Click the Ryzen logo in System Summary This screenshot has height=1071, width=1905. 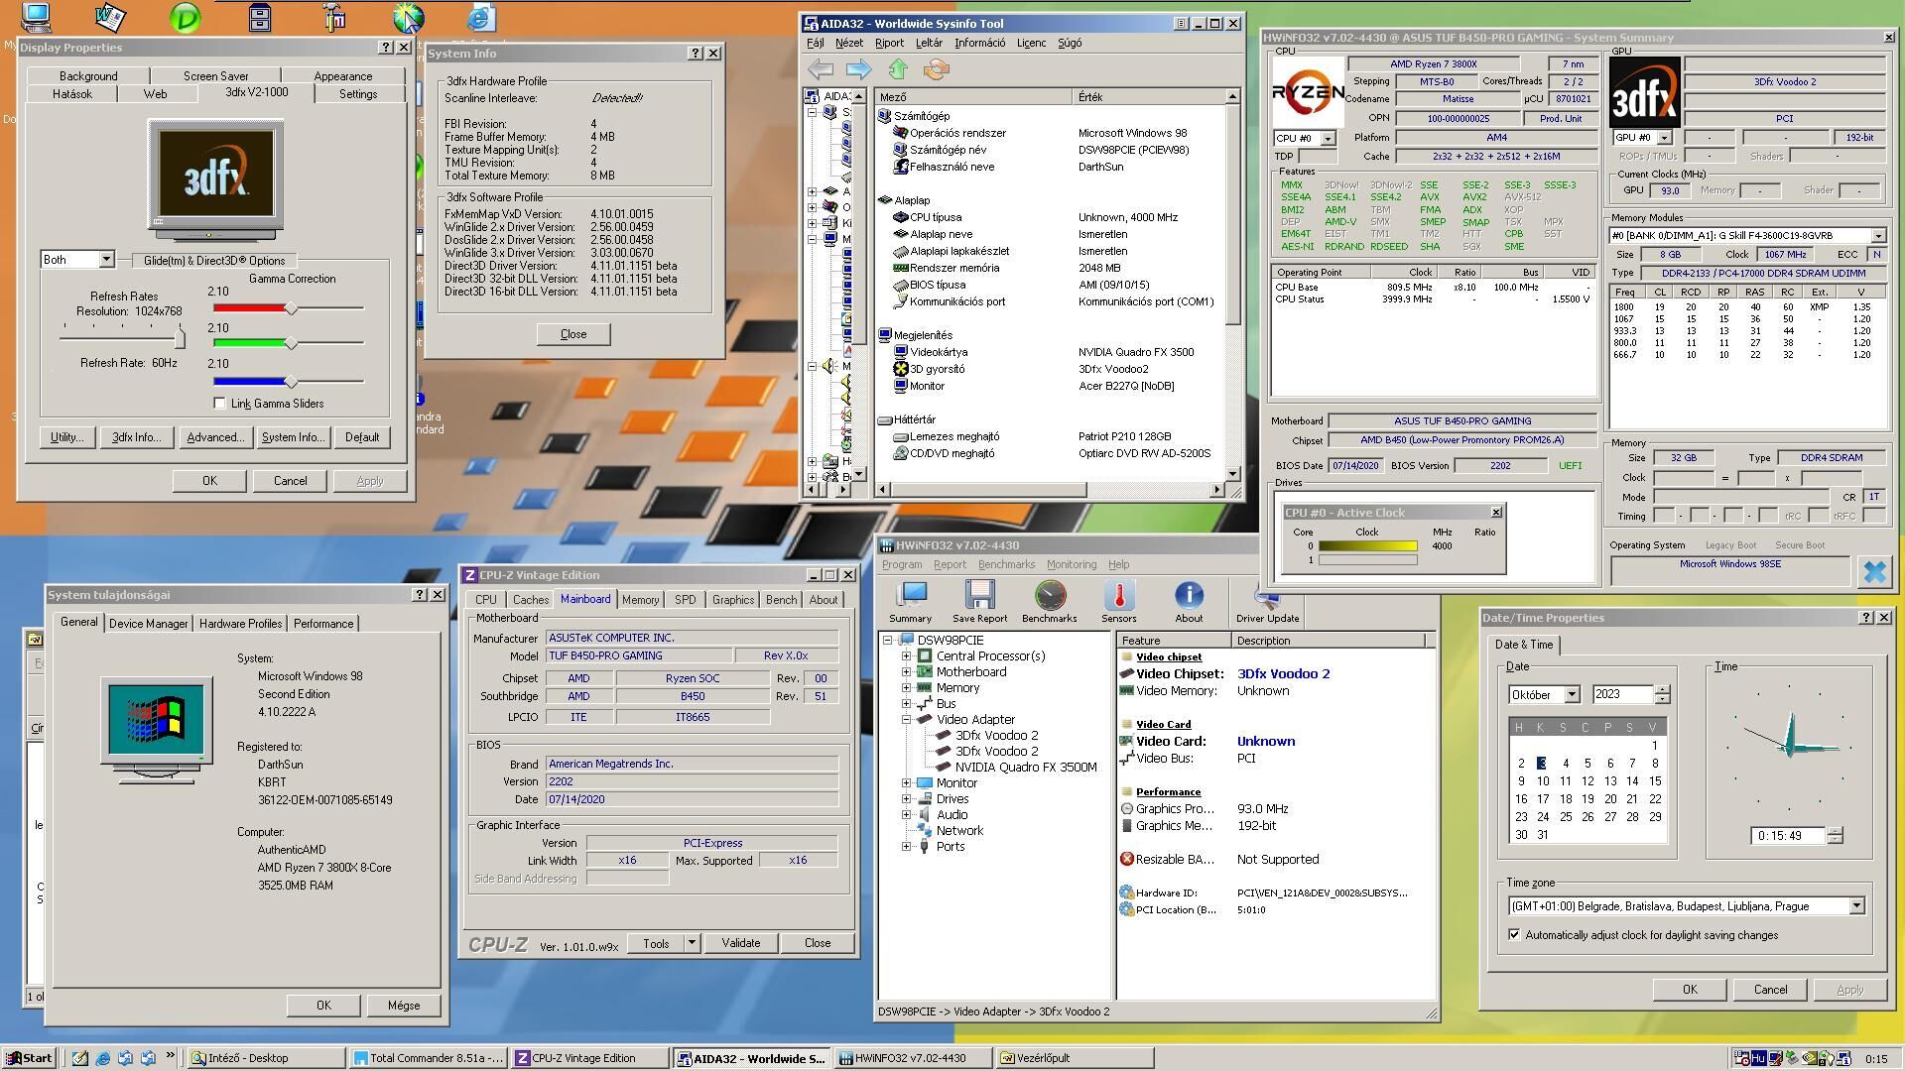tap(1308, 91)
